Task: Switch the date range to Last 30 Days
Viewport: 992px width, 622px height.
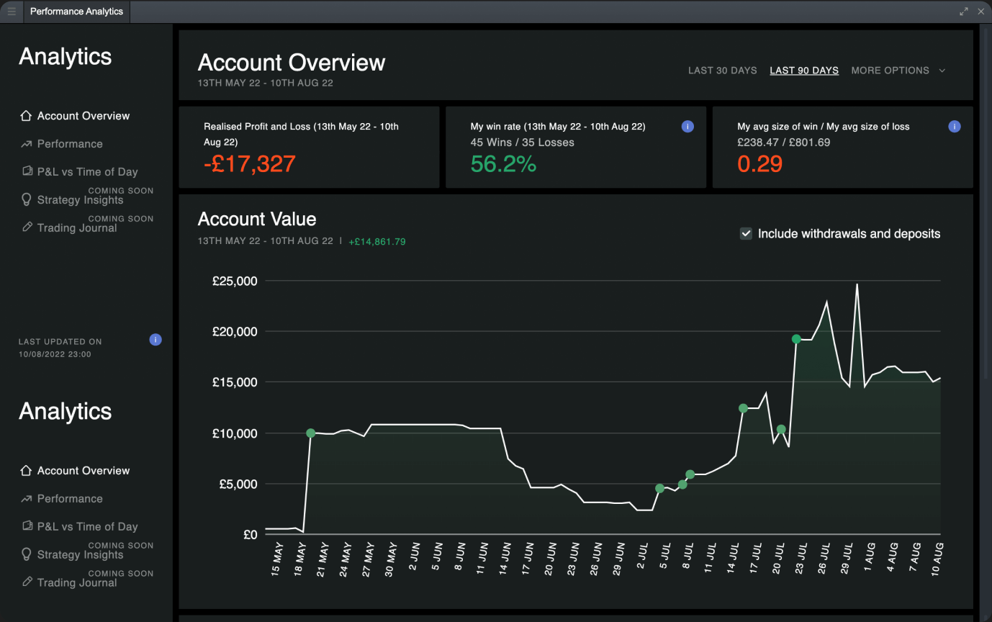Action: [x=722, y=71]
